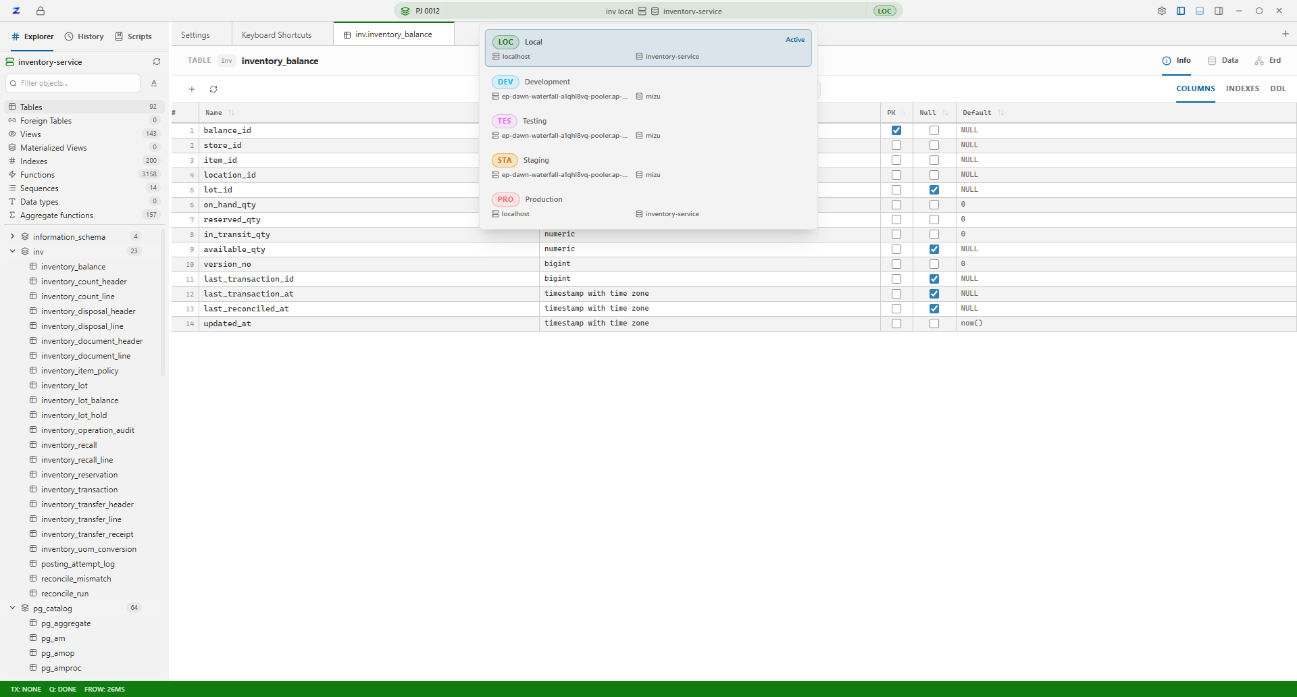The width and height of the screenshot is (1297, 697).
Task: Open new tab with plus icon
Action: point(1286,34)
